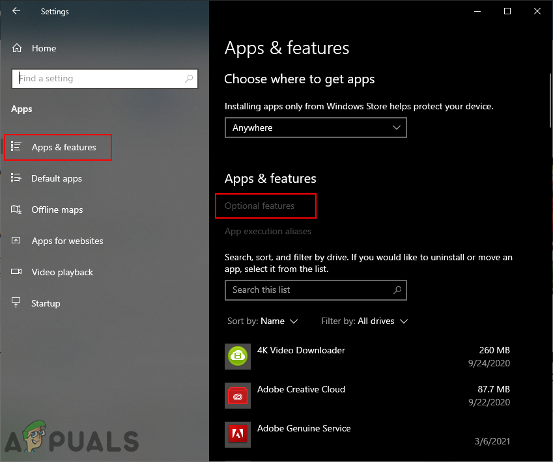This screenshot has width=553, height=462.
Task: Open the Home settings page
Action: 34,48
